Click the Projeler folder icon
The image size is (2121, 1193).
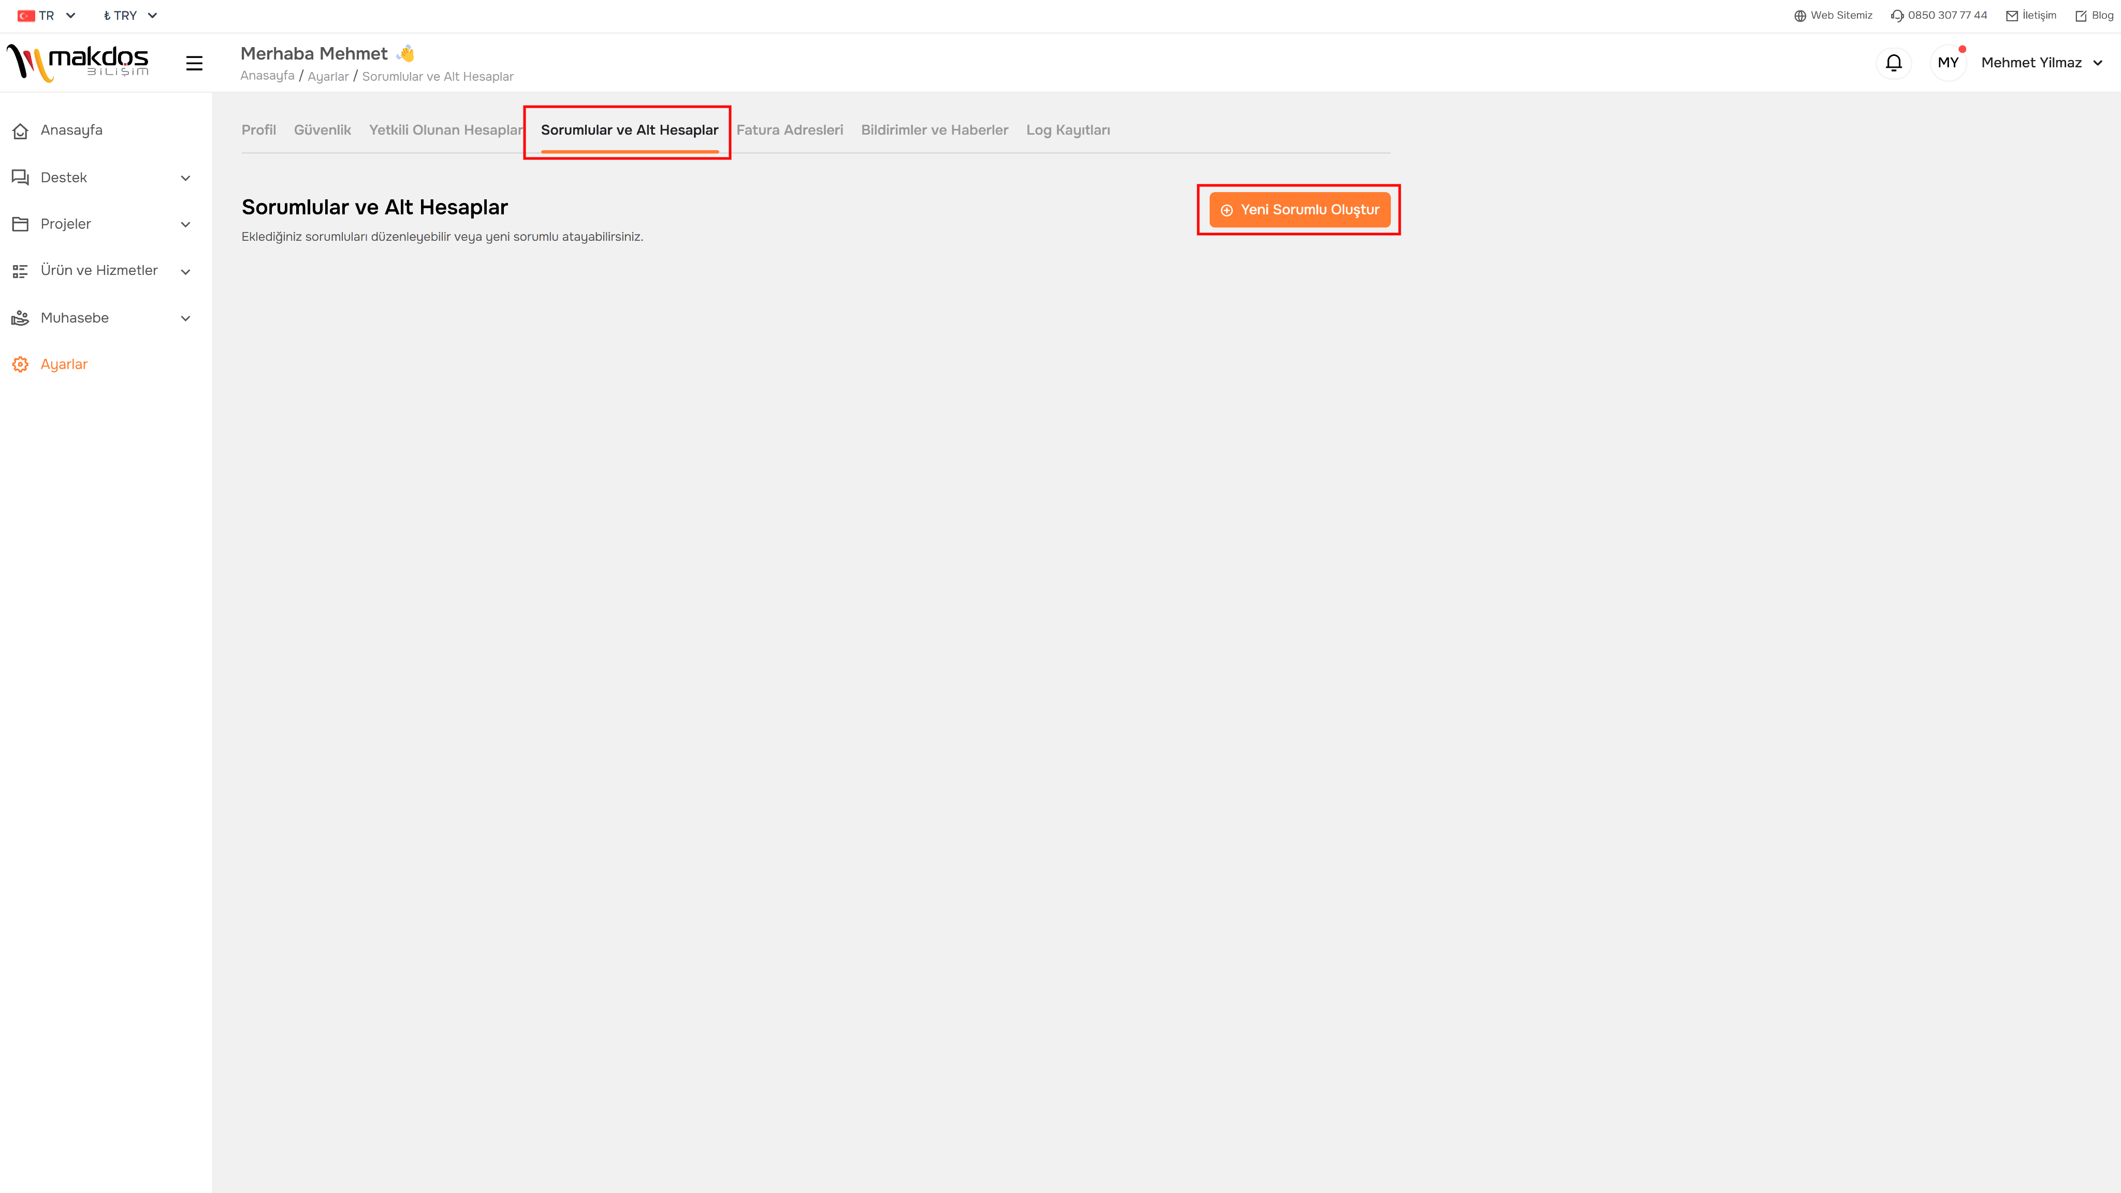tap(21, 224)
